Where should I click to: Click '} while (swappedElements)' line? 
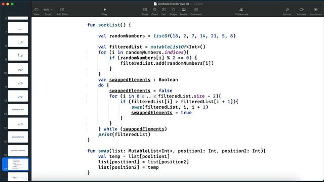click(x=133, y=129)
